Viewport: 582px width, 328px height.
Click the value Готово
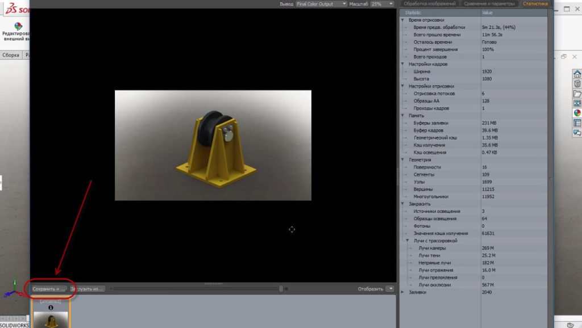coord(489,42)
